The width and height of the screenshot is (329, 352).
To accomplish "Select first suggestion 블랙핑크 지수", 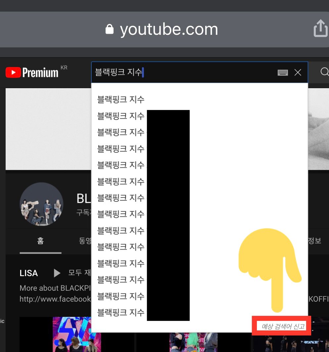I will point(120,99).
